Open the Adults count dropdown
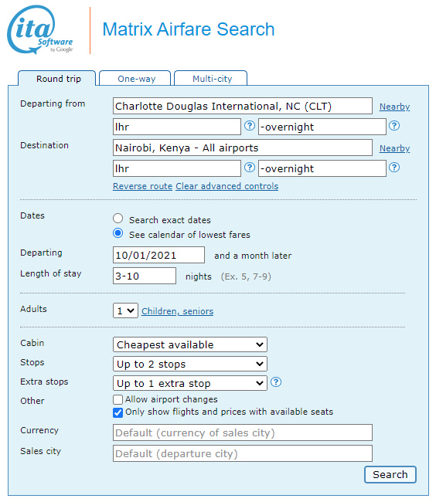Viewport: 436px width, 502px height. coord(125,310)
